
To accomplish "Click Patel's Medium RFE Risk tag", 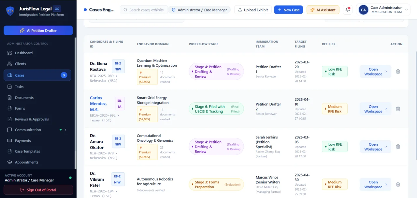I will pos(335,184).
